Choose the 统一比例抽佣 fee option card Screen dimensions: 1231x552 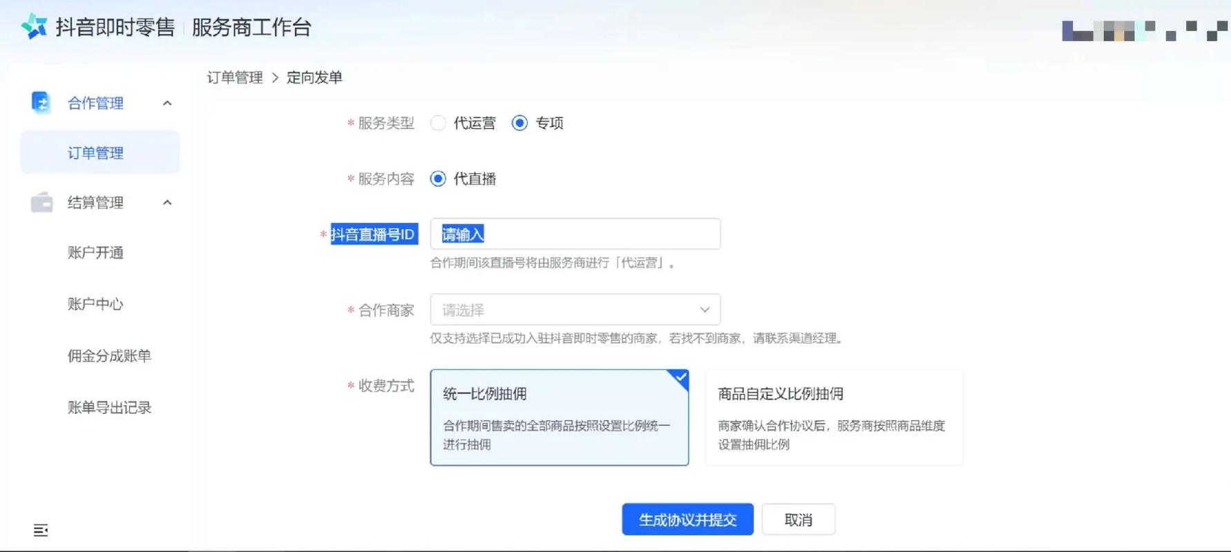[x=559, y=417]
